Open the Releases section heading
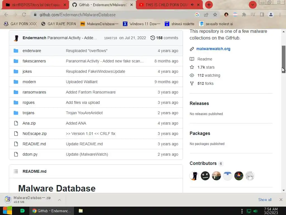The height and width of the screenshot is (215, 286). coord(199,104)
